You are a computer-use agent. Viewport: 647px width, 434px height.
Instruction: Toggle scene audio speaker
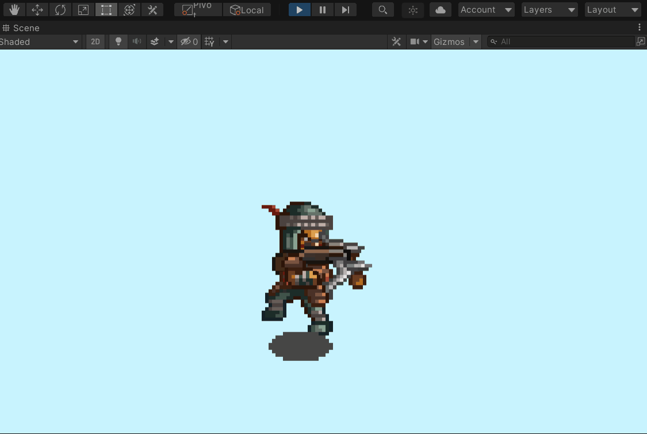click(136, 41)
